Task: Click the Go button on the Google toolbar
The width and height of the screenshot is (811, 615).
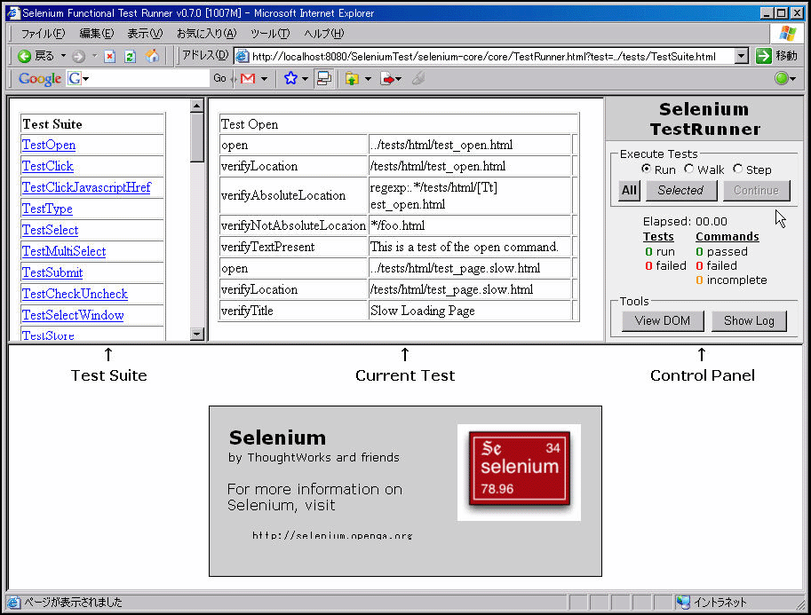Action: pos(220,78)
